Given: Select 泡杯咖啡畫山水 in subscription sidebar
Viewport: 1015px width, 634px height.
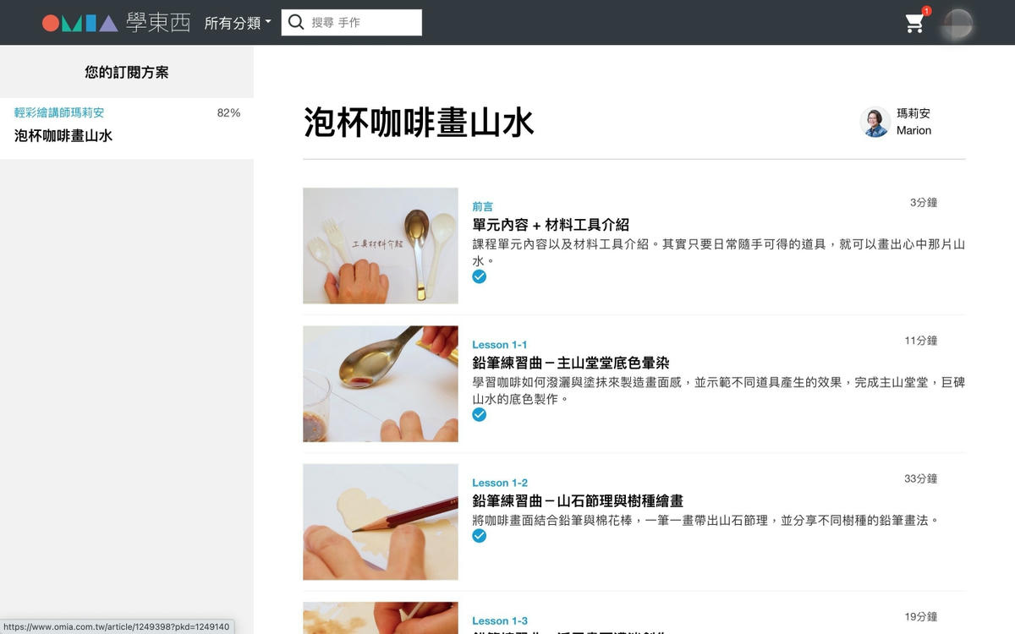Looking at the screenshot, I should point(63,135).
